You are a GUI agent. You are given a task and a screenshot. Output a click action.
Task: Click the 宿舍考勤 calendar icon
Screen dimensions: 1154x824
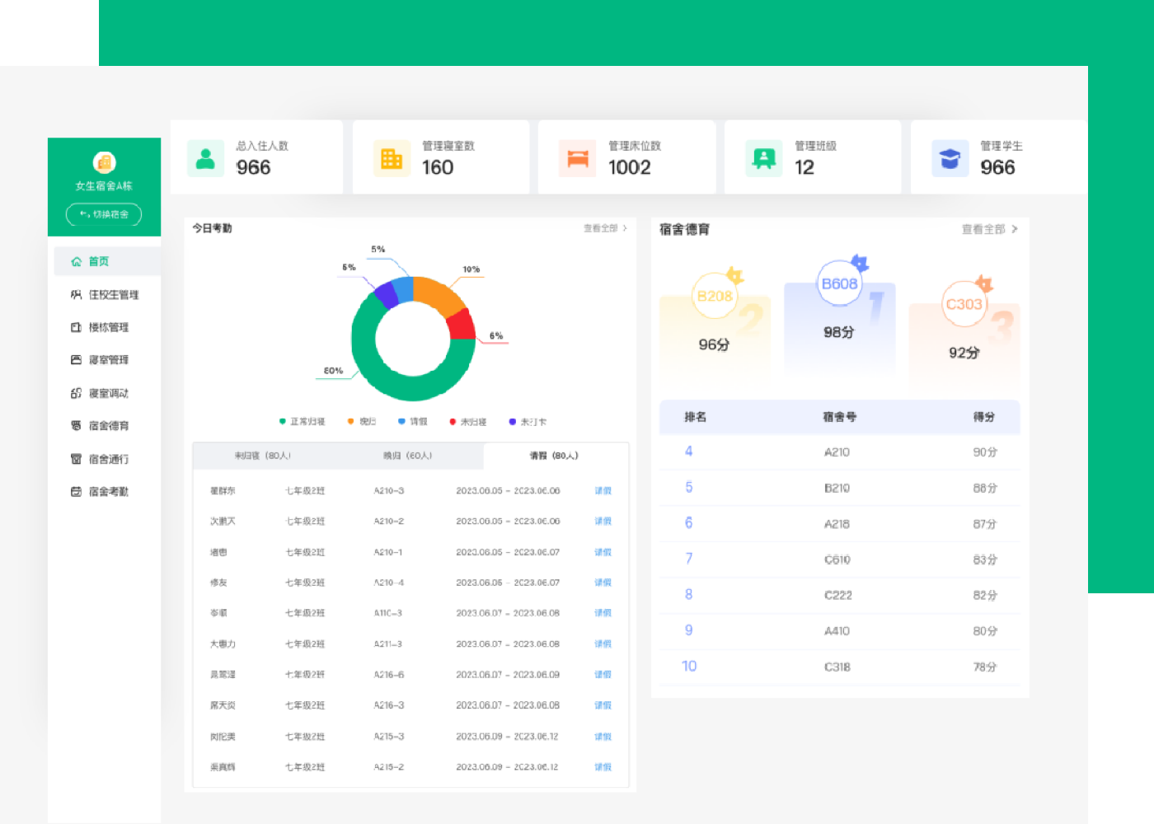click(x=76, y=492)
